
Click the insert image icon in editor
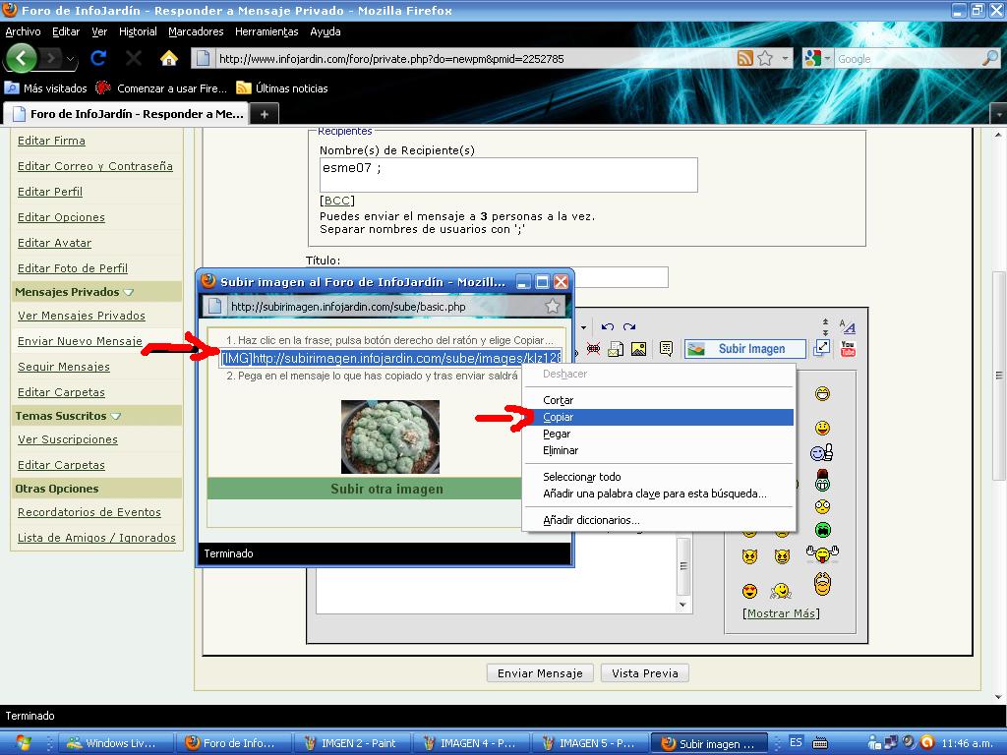coord(638,349)
